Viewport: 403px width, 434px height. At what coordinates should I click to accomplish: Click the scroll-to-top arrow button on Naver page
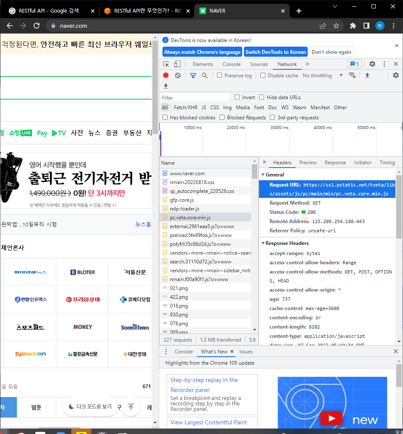click(x=131, y=407)
